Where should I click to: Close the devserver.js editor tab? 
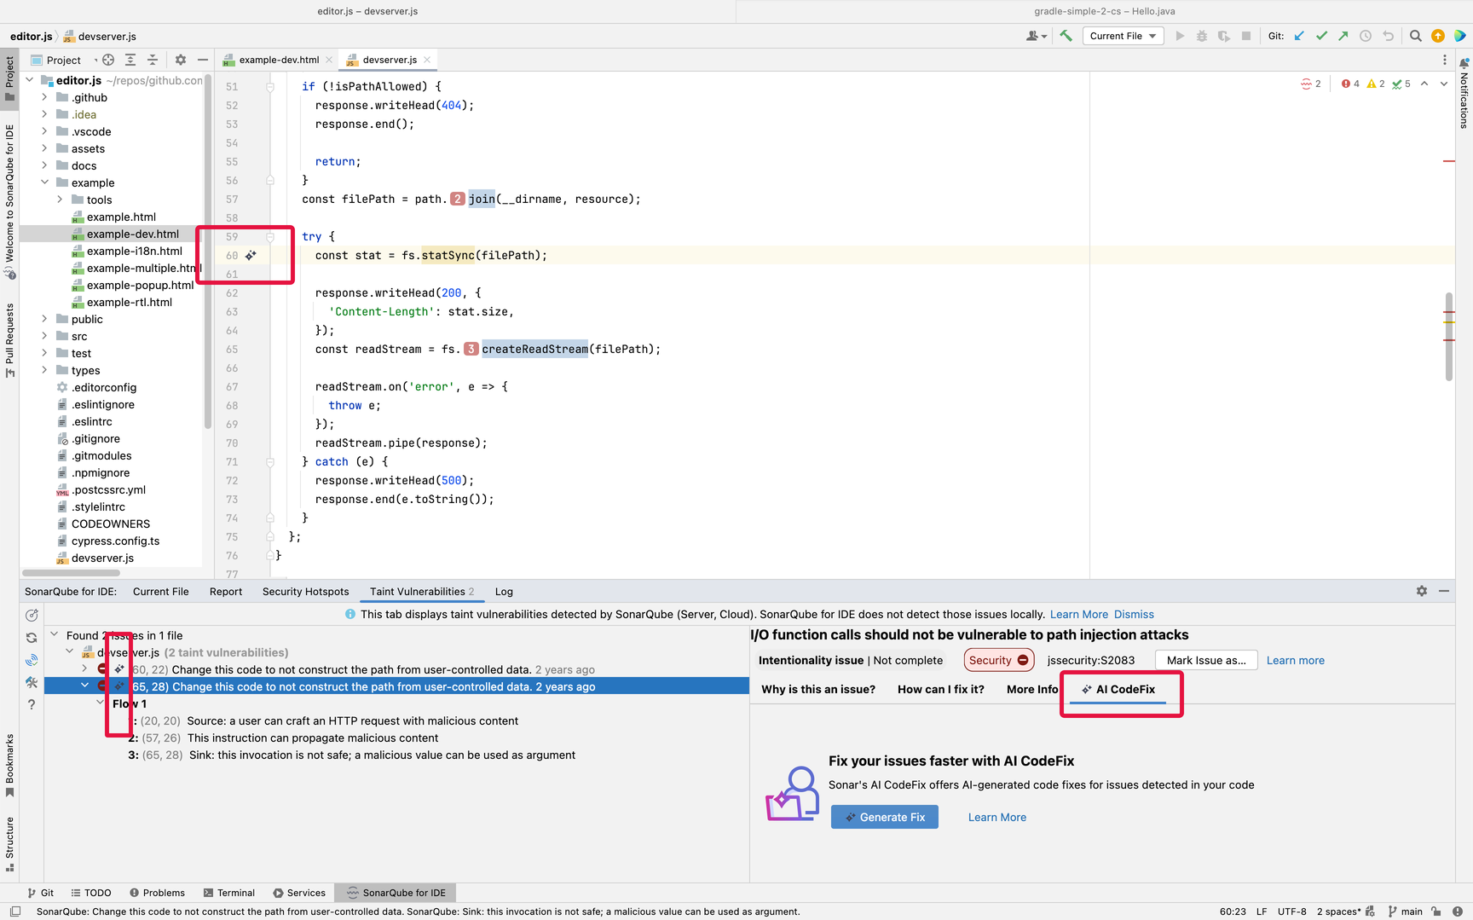click(x=427, y=60)
